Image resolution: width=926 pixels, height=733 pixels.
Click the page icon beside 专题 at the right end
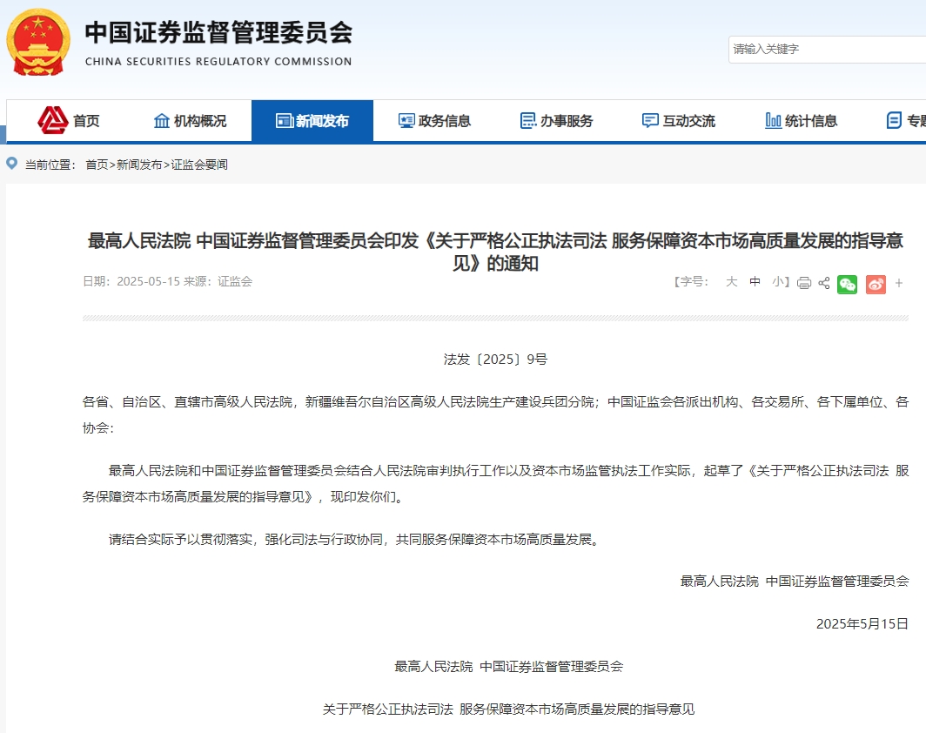click(894, 120)
